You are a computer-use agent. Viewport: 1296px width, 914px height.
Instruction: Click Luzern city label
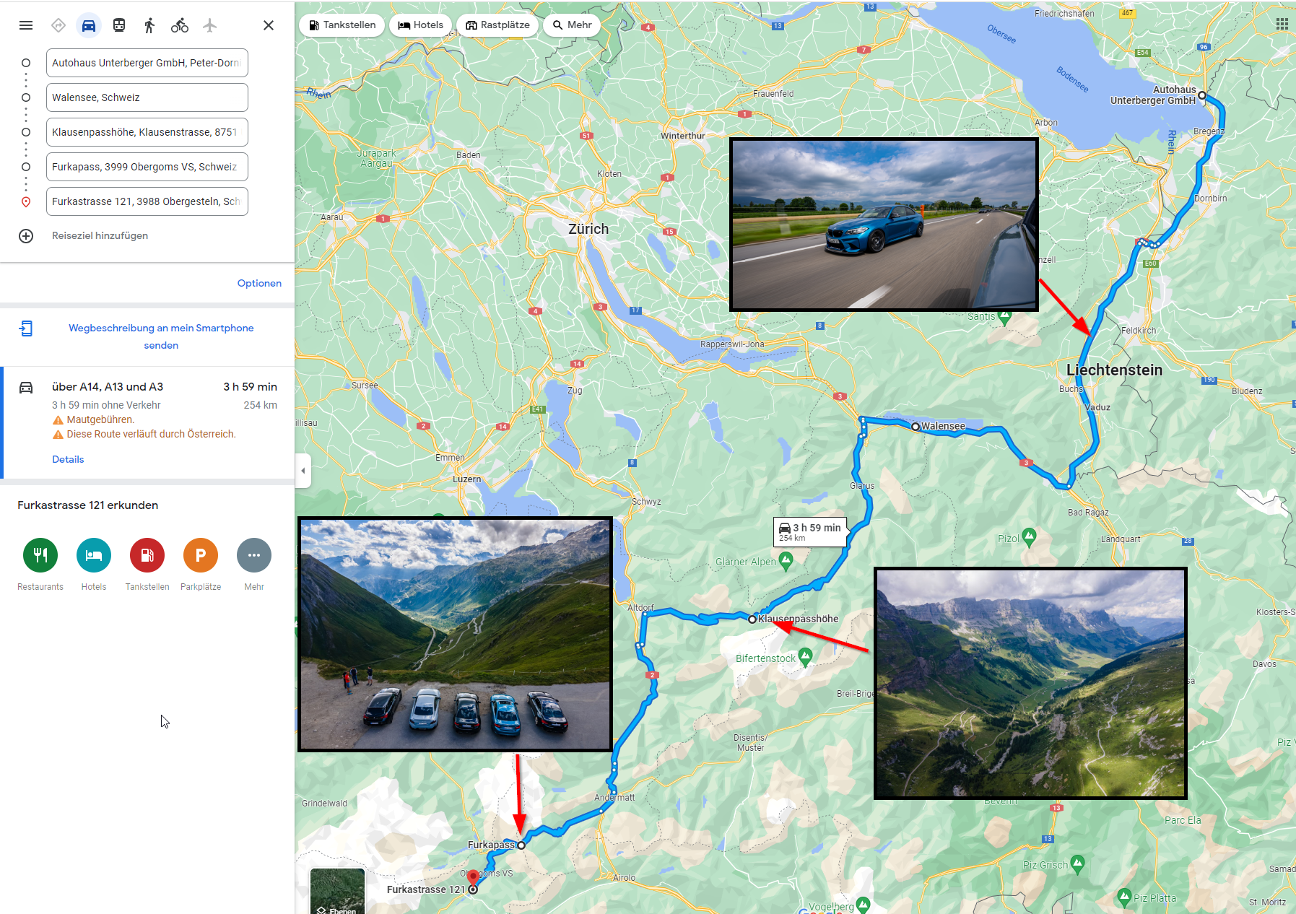point(466,479)
